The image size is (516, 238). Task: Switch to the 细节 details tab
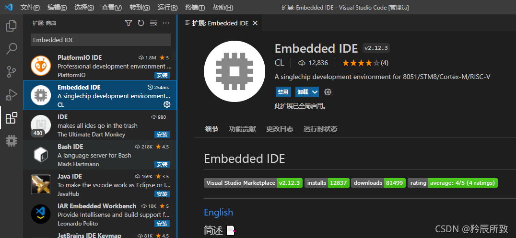point(211,129)
